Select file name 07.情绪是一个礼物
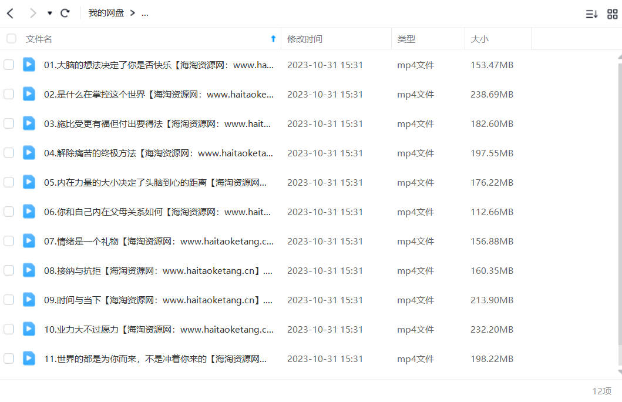This screenshot has width=622, height=402. pyautogui.click(x=159, y=242)
